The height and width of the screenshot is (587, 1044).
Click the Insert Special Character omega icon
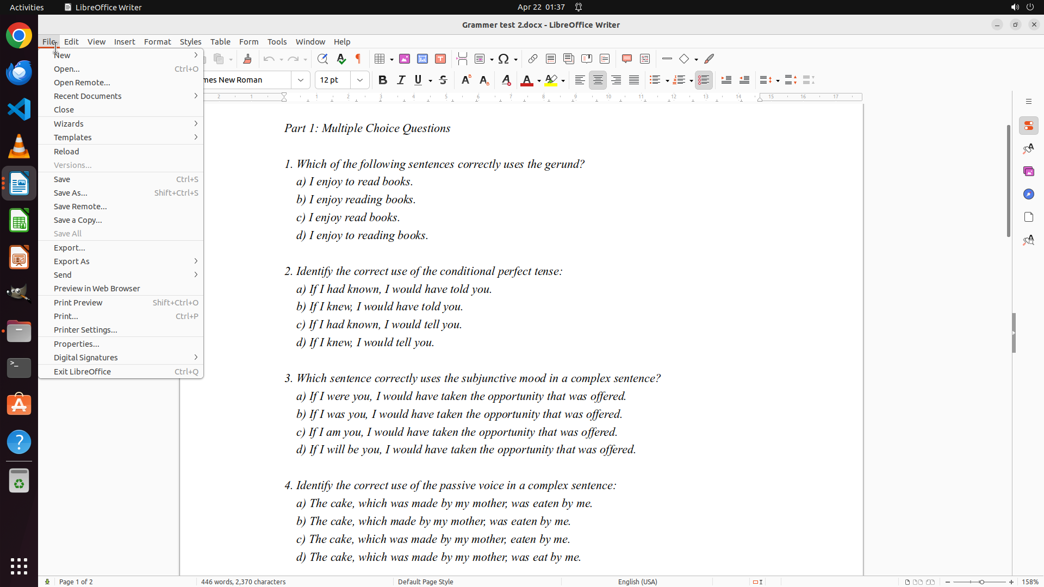pyautogui.click(x=504, y=59)
